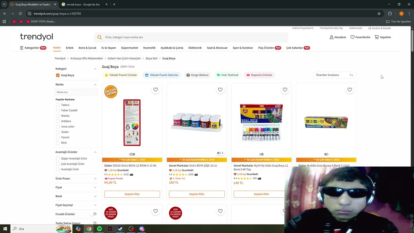
Task: Open Copilot from the taskbar
Action: coord(78,229)
